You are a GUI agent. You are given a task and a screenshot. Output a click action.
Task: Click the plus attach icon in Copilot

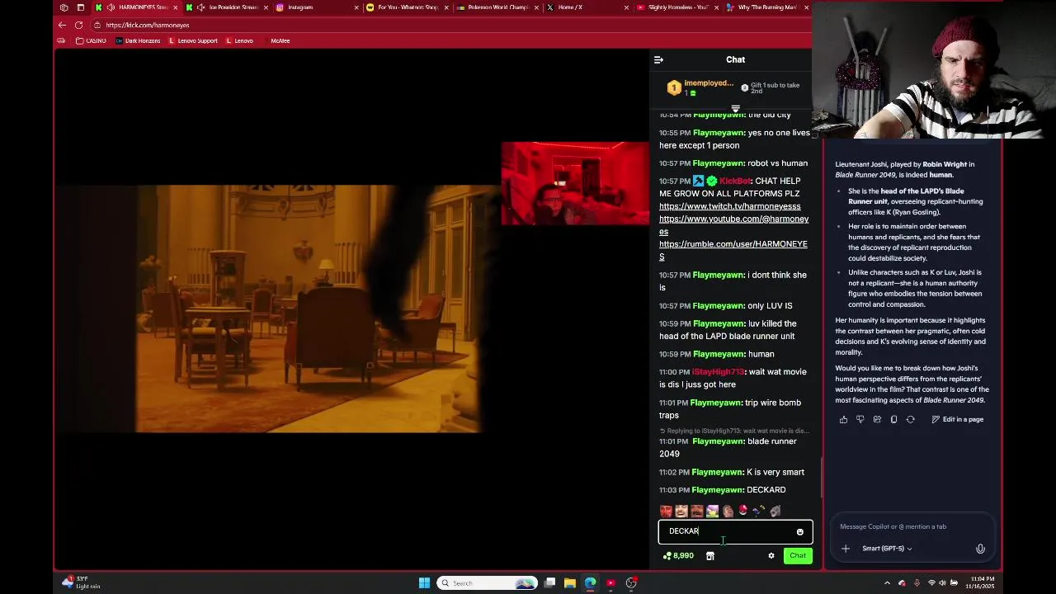coord(845,549)
